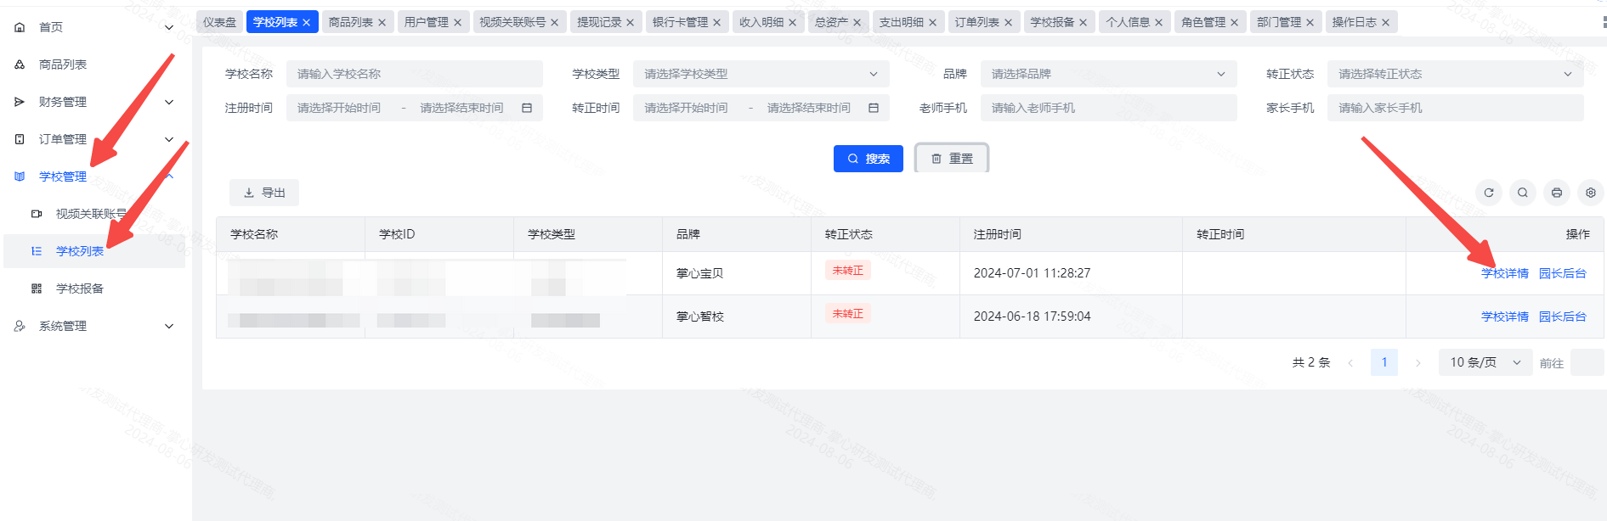The height and width of the screenshot is (521, 1607).
Task: Open the 转正状态 dropdown
Action: (1454, 74)
